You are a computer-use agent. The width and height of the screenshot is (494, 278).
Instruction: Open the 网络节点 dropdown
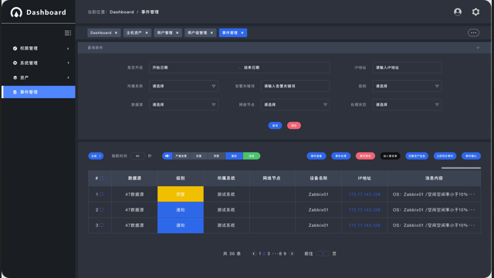click(x=295, y=105)
